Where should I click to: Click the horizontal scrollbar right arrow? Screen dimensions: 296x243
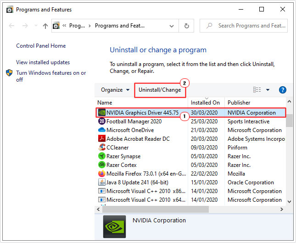tap(282, 209)
